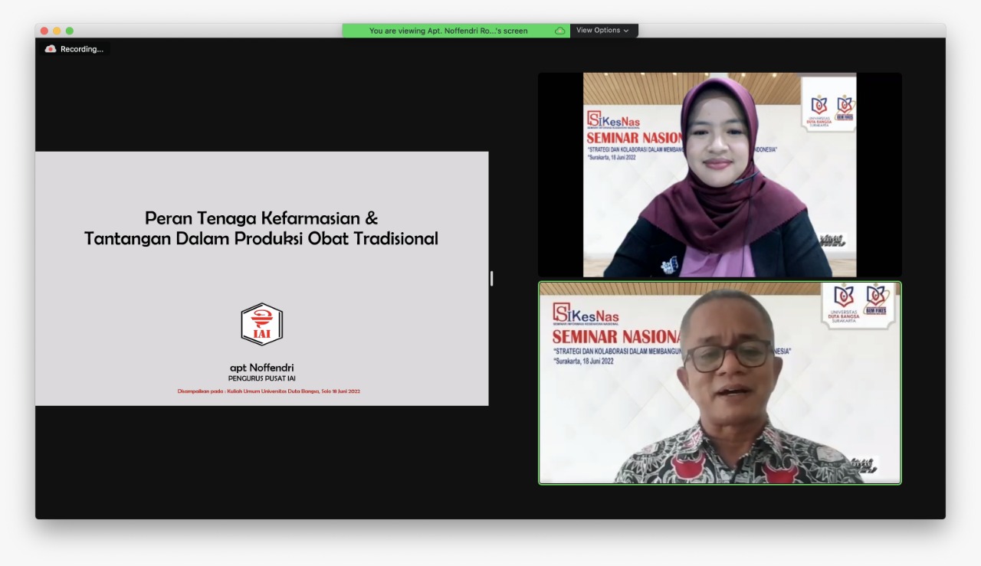
Task: Click the Recording indicator
Action: [x=76, y=49]
